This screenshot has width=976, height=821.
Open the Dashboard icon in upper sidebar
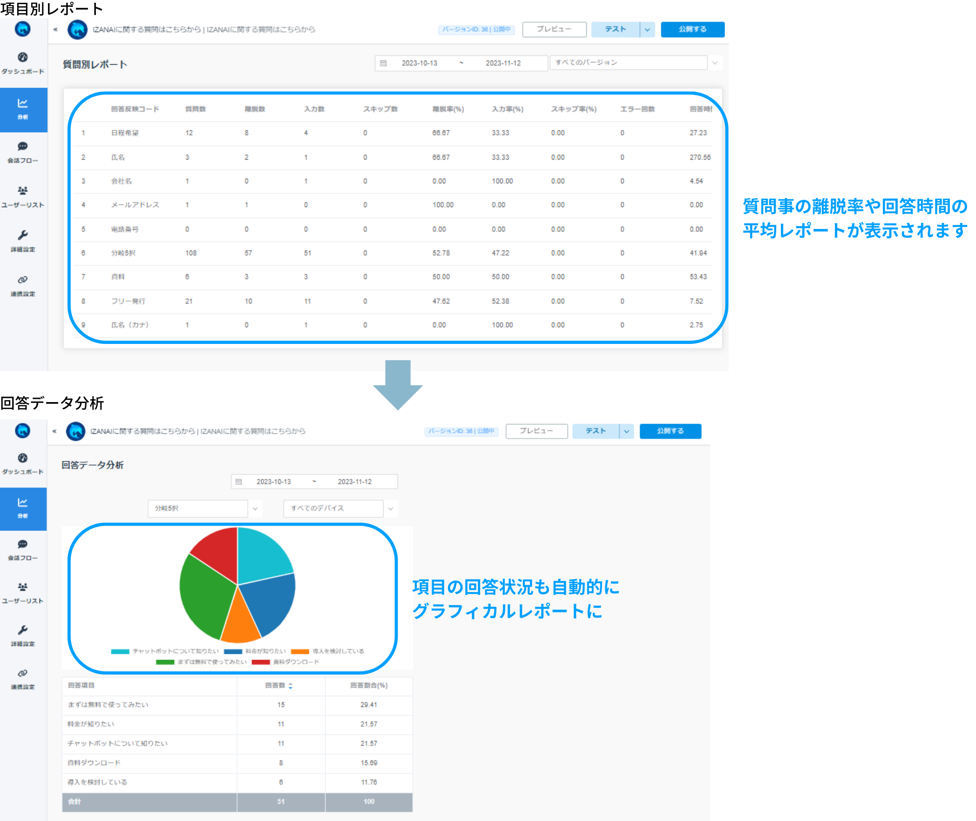click(22, 58)
